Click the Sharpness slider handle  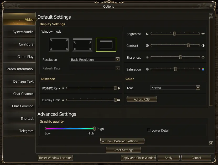180,57
